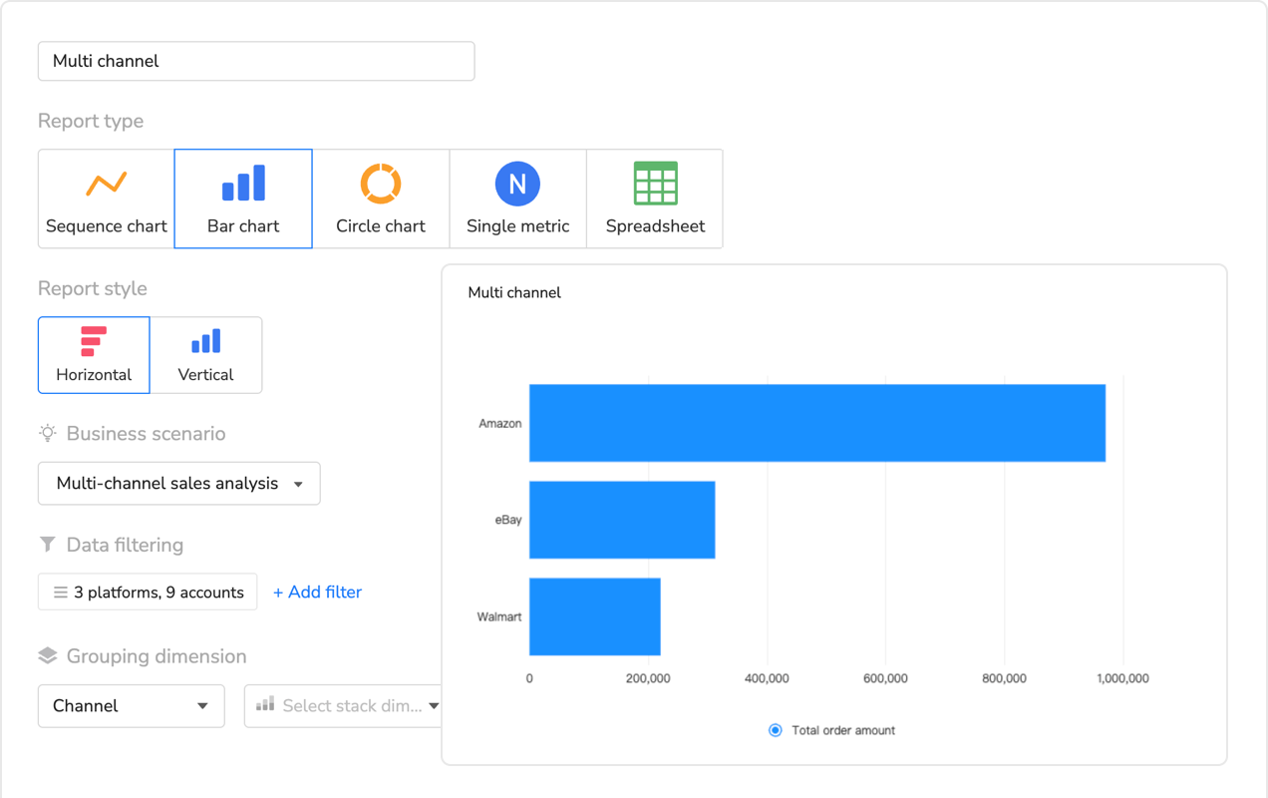Click the Circle chart donut icon
Screen dimensions: 1268x798
point(381,183)
